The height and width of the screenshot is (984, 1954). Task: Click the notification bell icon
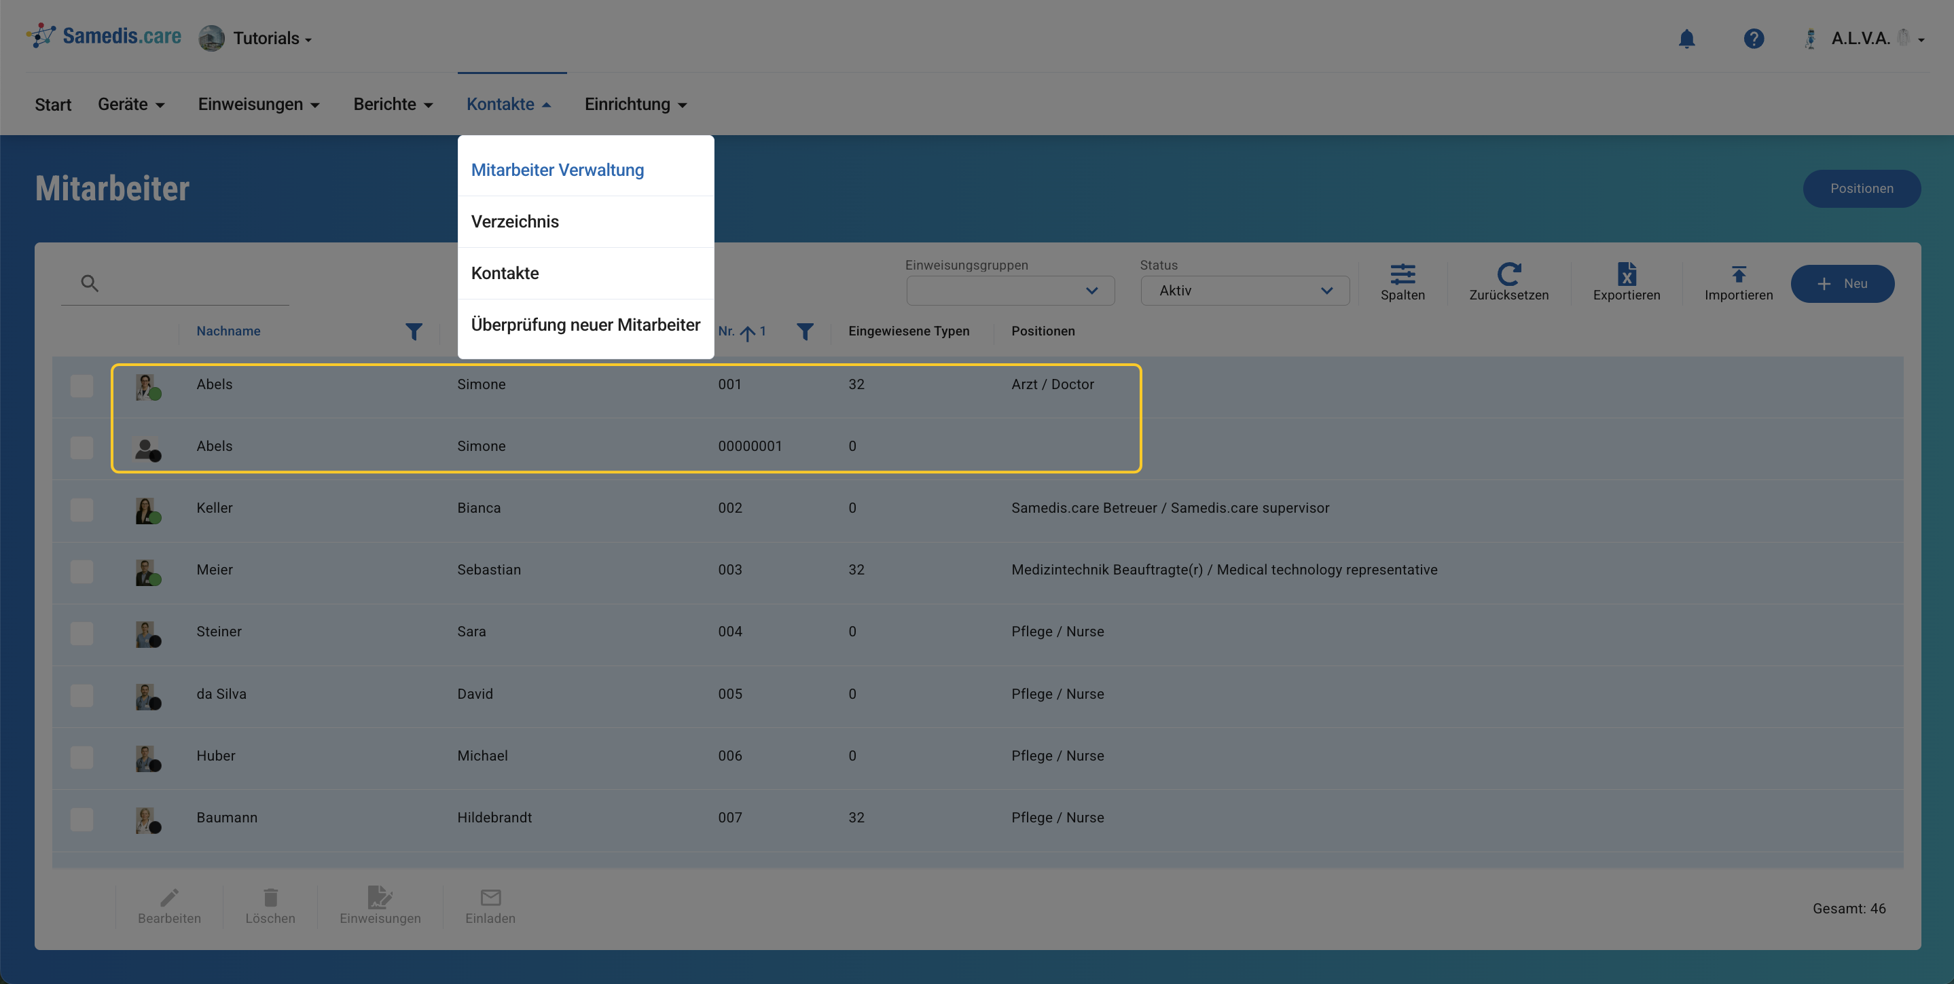(x=1686, y=39)
